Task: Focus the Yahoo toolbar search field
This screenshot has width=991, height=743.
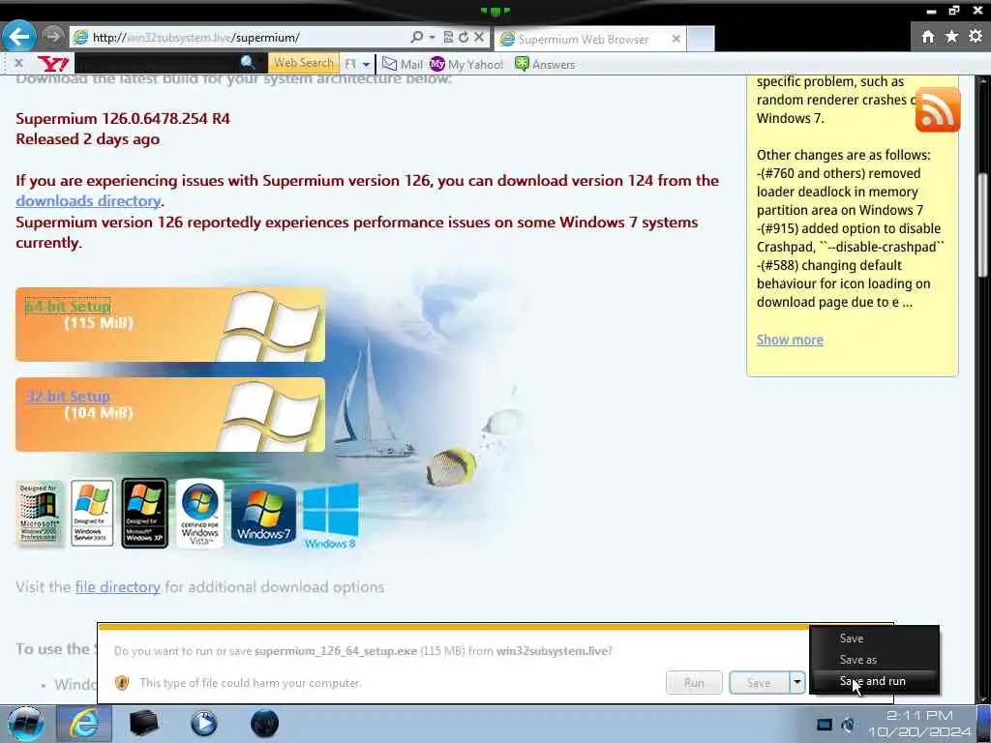Action: click(x=156, y=63)
